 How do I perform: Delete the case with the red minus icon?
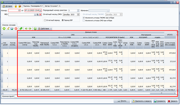point(16,29)
